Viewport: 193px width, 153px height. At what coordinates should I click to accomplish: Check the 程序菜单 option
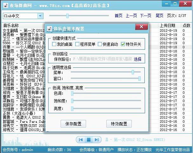click(x=77, y=44)
